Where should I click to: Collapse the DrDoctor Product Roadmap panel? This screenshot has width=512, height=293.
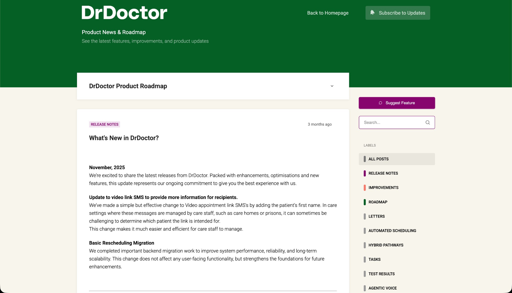tap(332, 86)
